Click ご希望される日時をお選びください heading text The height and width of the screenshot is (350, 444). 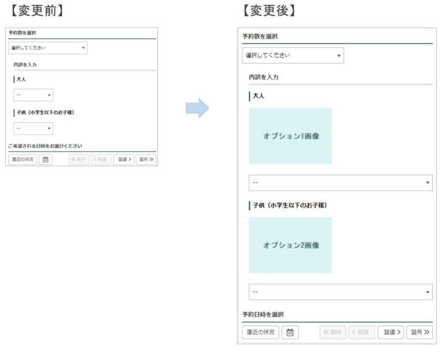(x=46, y=146)
